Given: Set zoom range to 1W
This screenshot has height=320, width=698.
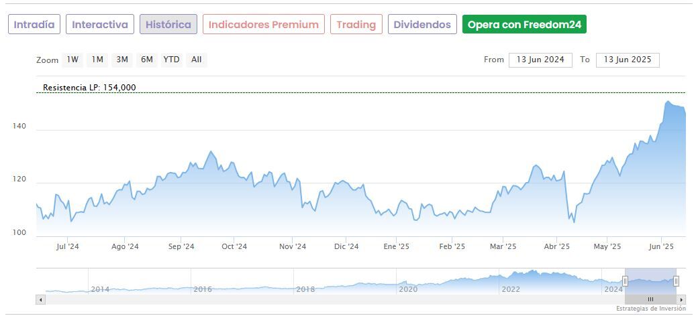Looking at the screenshot, I should click(x=72, y=60).
